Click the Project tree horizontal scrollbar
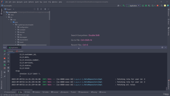The height and width of the screenshot is (96, 170). coord(25,45)
